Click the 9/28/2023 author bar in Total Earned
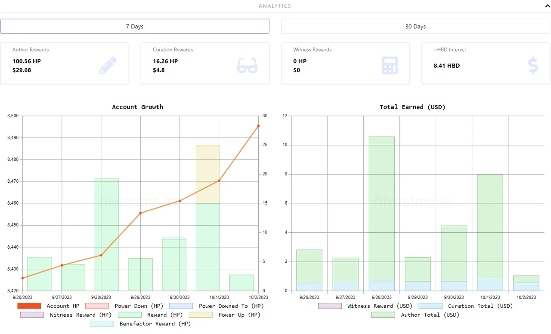Viewport: 551px width, 334px height. (x=381, y=209)
